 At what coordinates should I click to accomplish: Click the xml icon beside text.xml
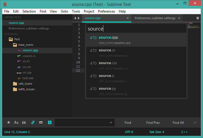[19, 78]
